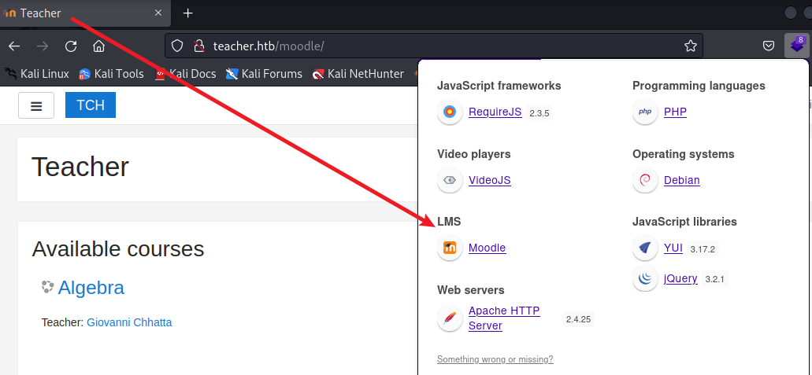
Task: Open the Algebra course link
Action: click(x=91, y=288)
